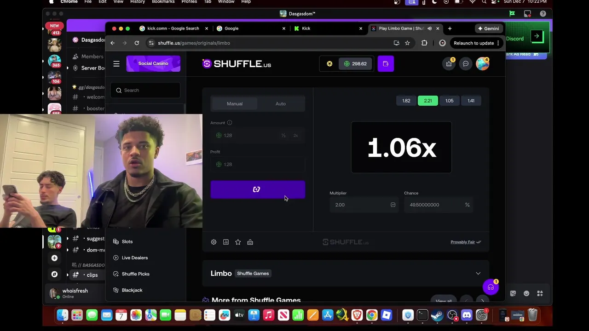
Task: Open the user profile avatar in Shuffle header
Action: (482, 64)
